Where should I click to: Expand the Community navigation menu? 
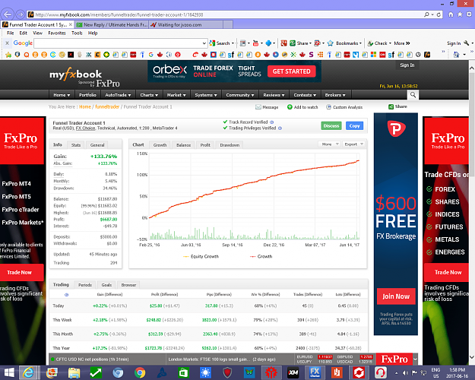point(240,95)
